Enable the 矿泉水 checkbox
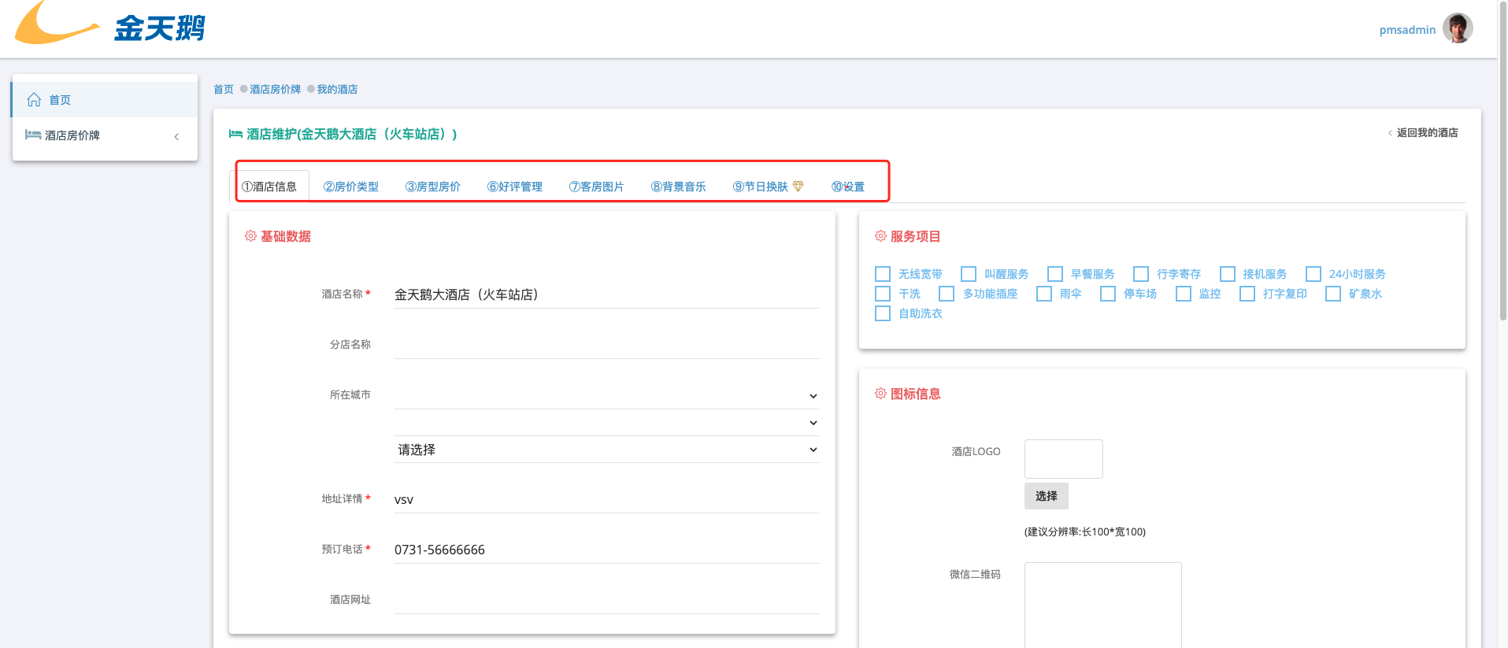The width and height of the screenshot is (1508, 648). pos(1333,294)
